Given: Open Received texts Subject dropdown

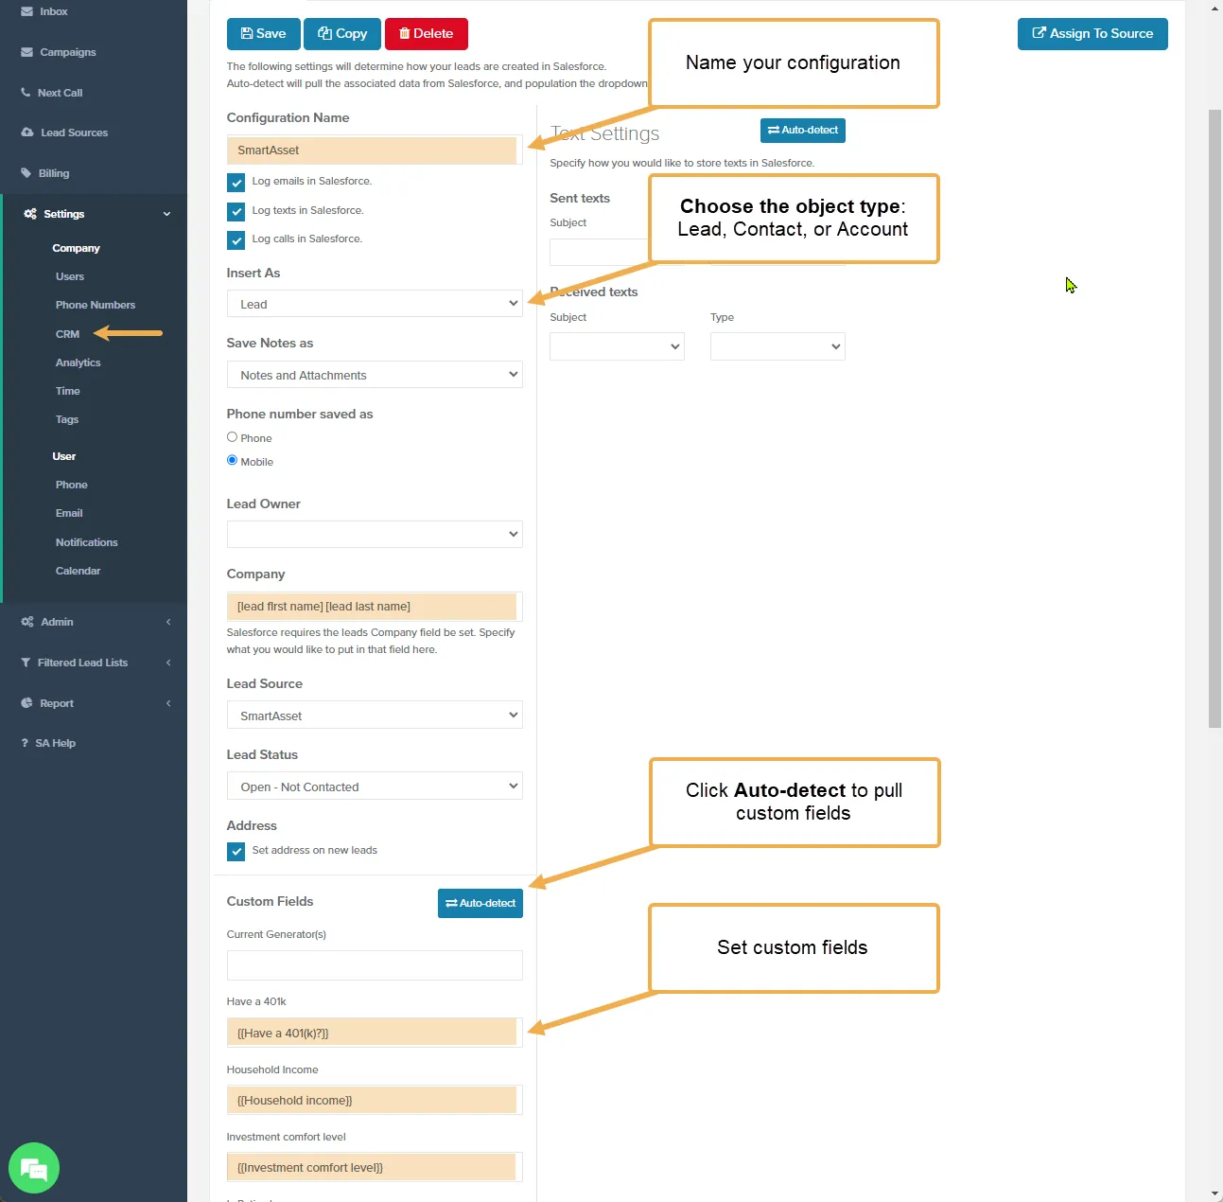Looking at the screenshot, I should coord(617,346).
